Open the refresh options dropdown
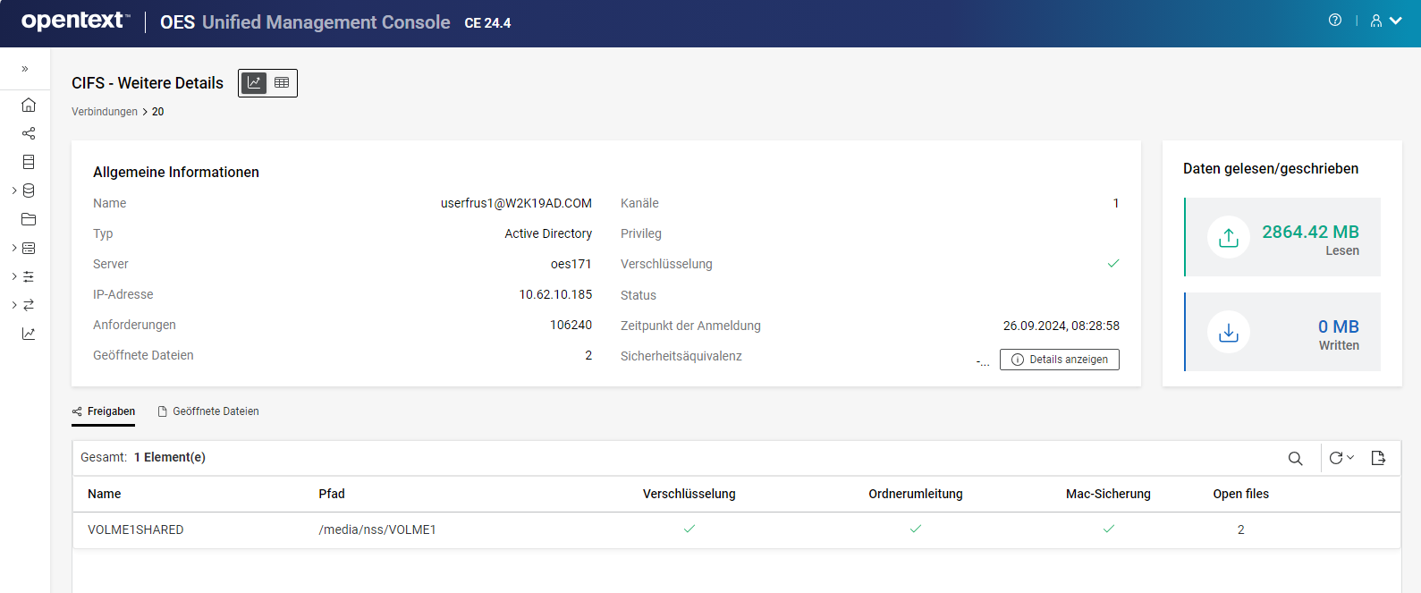The height and width of the screenshot is (593, 1421). pyautogui.click(x=1341, y=458)
